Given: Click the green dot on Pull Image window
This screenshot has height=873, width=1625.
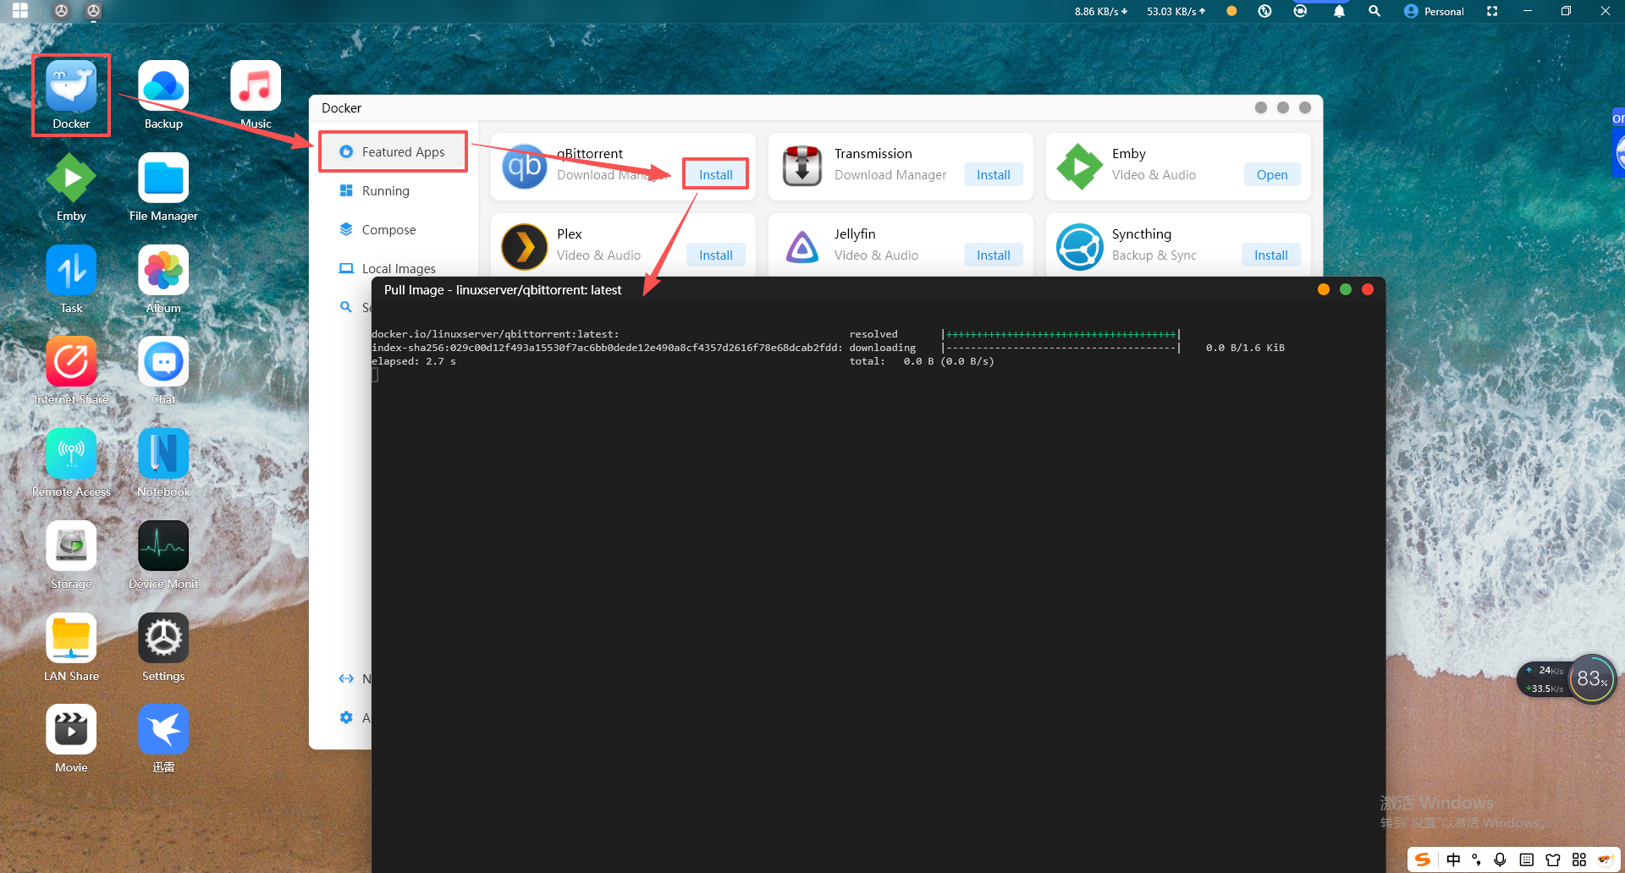Looking at the screenshot, I should pos(1346,289).
